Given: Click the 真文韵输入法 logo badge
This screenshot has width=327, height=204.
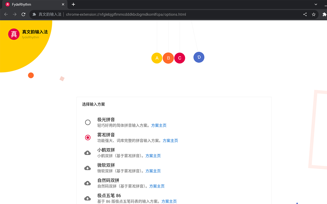Looking at the screenshot, I should pyautogui.click(x=14, y=34).
